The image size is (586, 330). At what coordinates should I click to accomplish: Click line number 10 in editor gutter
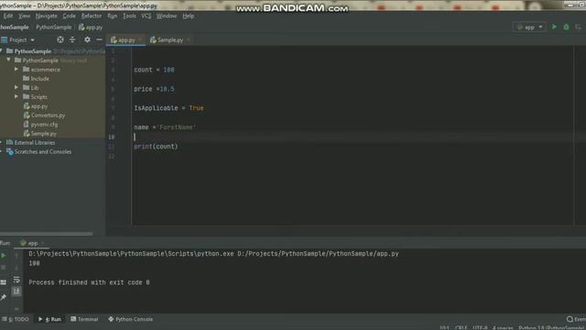click(x=112, y=137)
